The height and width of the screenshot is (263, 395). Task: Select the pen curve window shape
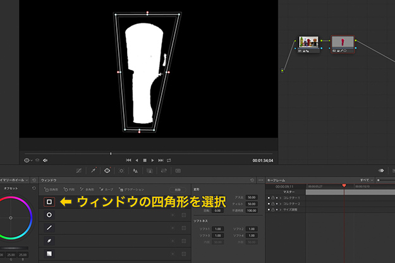(x=49, y=240)
